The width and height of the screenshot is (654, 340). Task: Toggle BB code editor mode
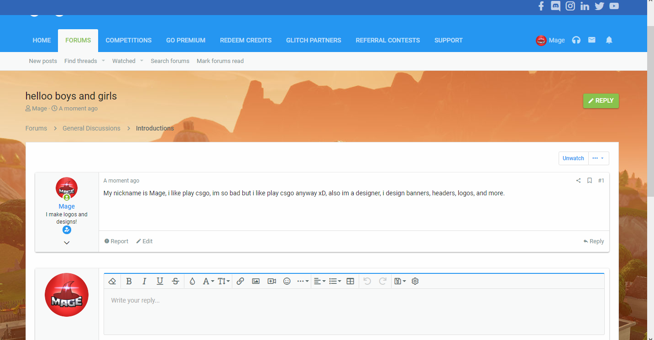(415, 281)
